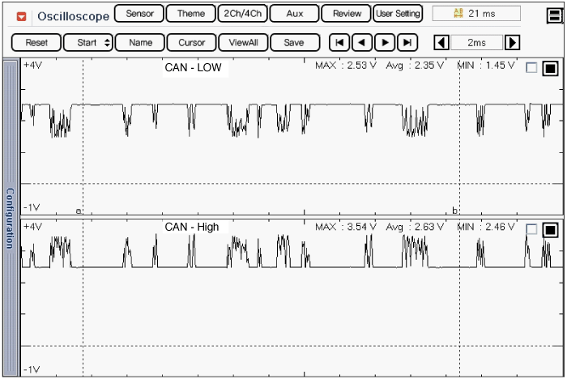
Task: Reset the oscilloscope
Action: (36, 43)
